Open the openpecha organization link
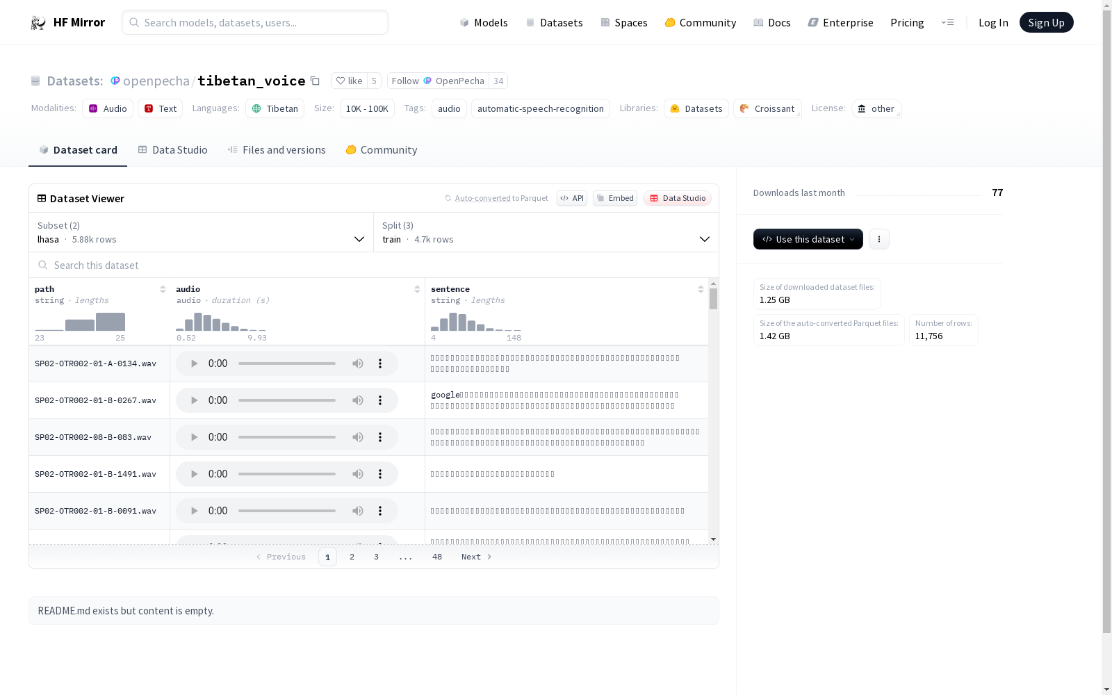The width and height of the screenshot is (1112, 695). click(x=156, y=81)
